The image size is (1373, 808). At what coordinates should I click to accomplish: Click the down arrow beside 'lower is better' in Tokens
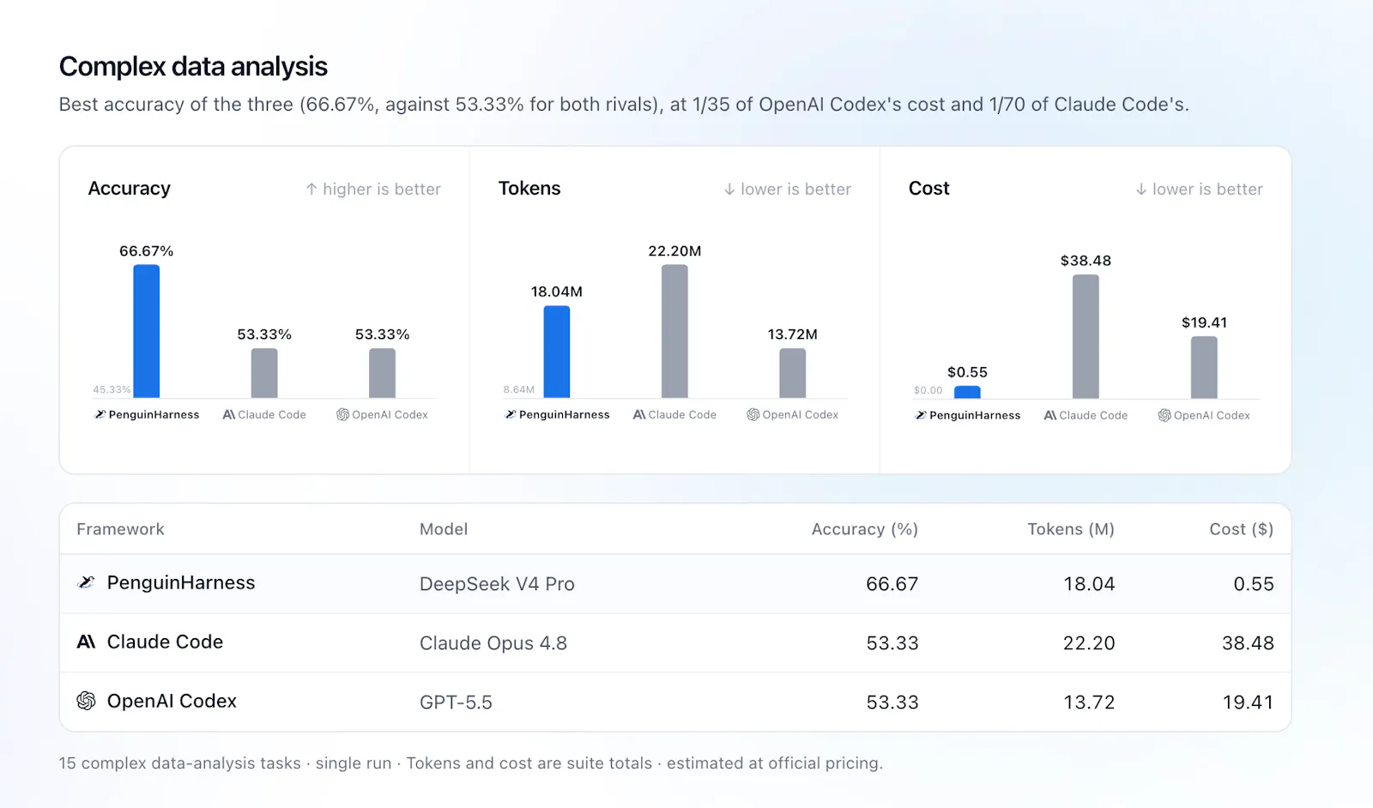[x=729, y=189]
